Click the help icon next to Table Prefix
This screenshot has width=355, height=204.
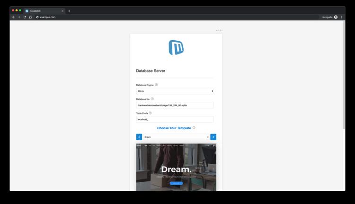click(150, 113)
